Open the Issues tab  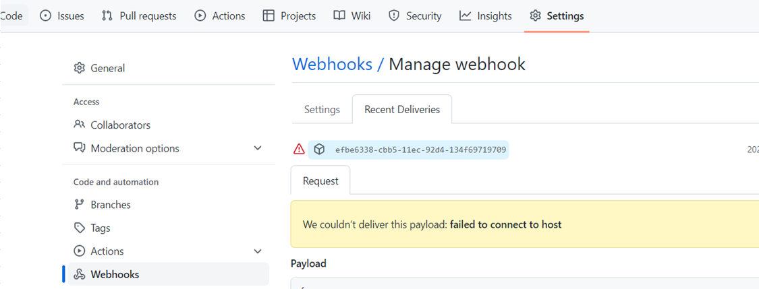61,16
